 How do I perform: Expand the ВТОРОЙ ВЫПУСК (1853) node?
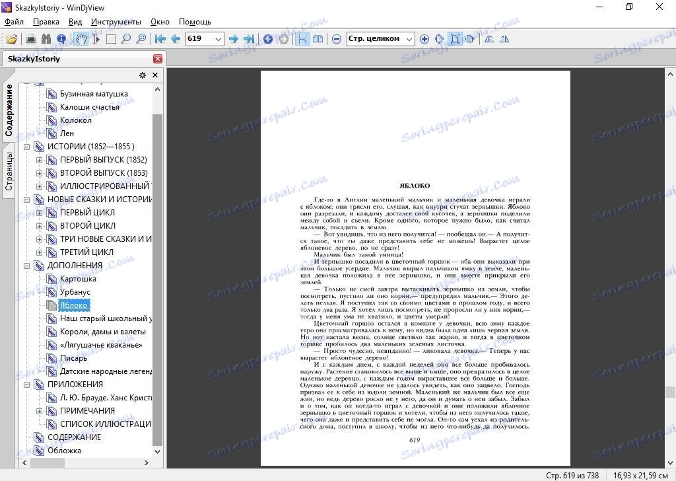(39, 173)
